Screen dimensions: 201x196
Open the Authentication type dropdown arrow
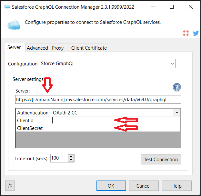click(x=177, y=113)
